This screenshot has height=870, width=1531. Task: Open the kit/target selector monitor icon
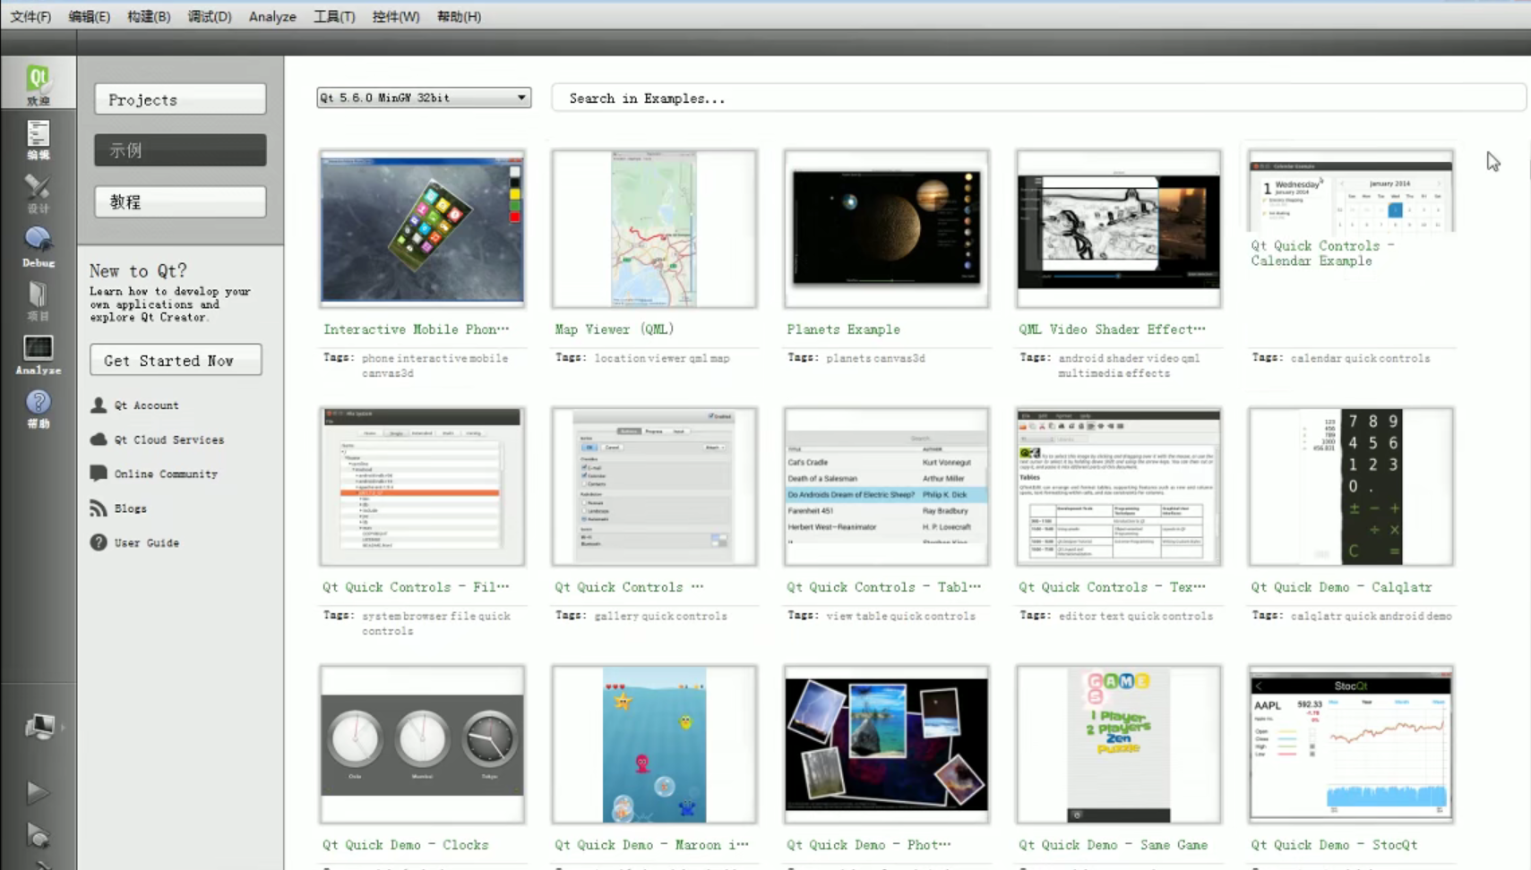[x=39, y=726]
